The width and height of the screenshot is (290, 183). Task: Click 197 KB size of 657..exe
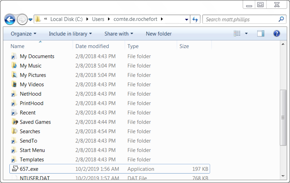pyautogui.click(x=200, y=169)
